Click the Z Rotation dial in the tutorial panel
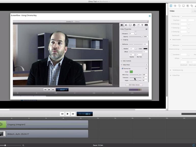The image size is (196, 147). tap(136, 34)
